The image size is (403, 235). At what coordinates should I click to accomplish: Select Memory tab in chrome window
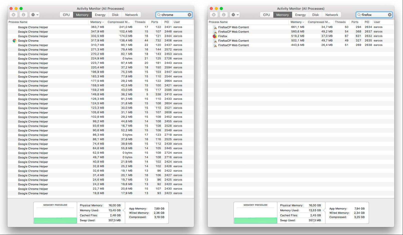pos(82,15)
